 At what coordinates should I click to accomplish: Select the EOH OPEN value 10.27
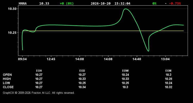[x=39, y=75]
